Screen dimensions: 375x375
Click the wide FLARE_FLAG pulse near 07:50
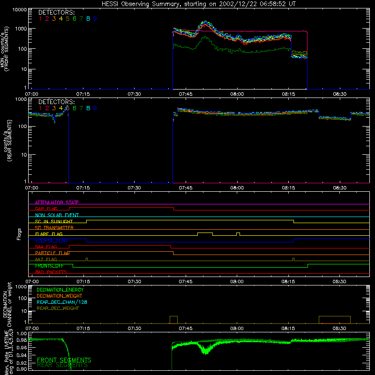pyautogui.click(x=205, y=234)
